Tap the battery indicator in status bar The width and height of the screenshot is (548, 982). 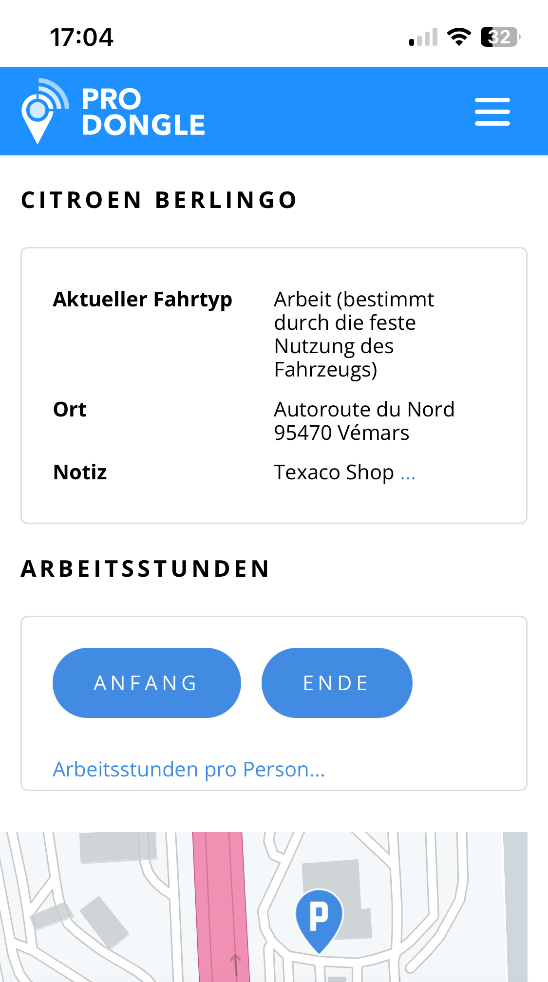[500, 37]
